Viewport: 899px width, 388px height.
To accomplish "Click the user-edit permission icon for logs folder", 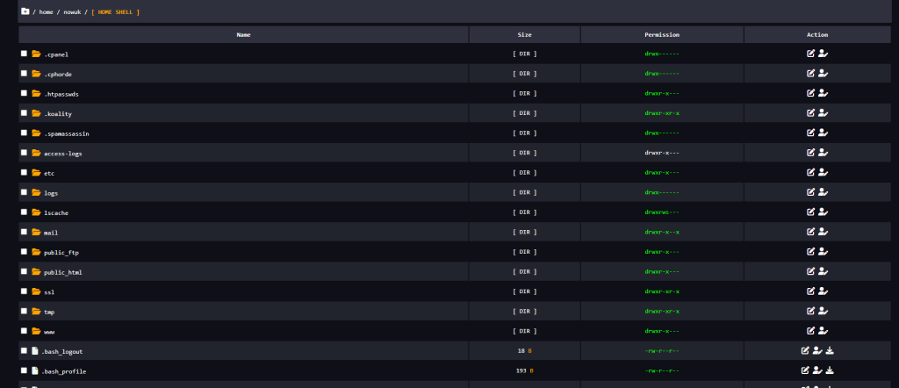I will [x=823, y=192].
